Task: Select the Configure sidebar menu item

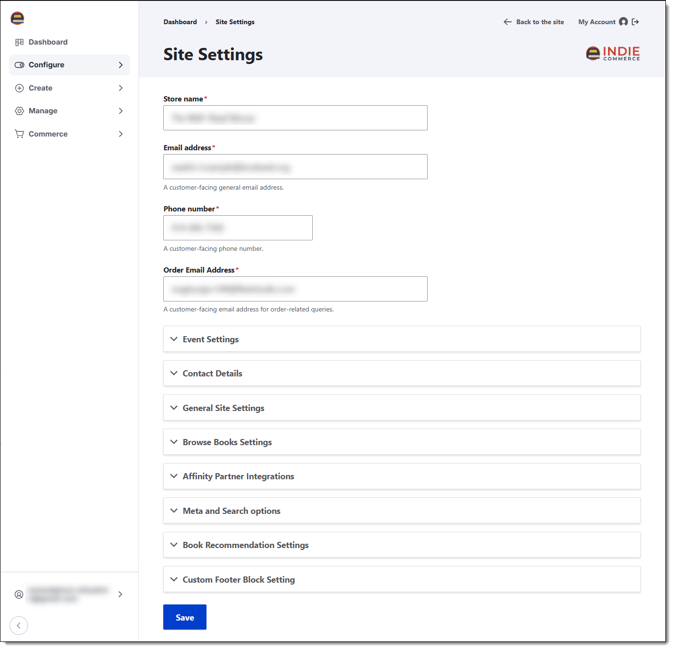Action: click(x=69, y=65)
